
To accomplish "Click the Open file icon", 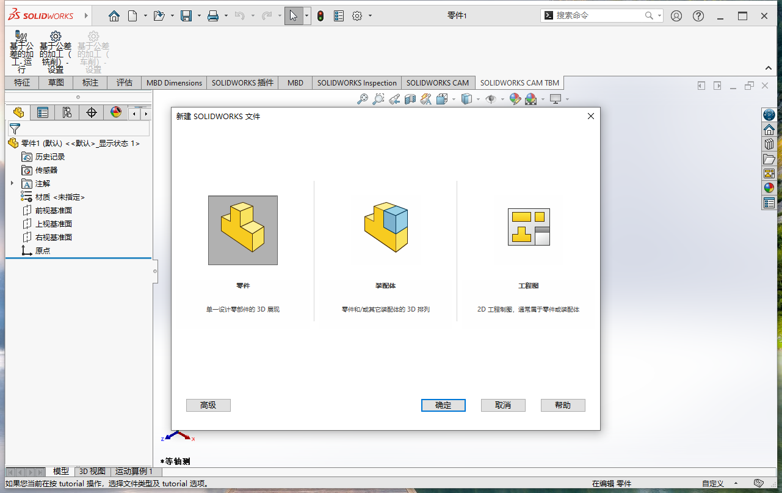I will (x=159, y=16).
